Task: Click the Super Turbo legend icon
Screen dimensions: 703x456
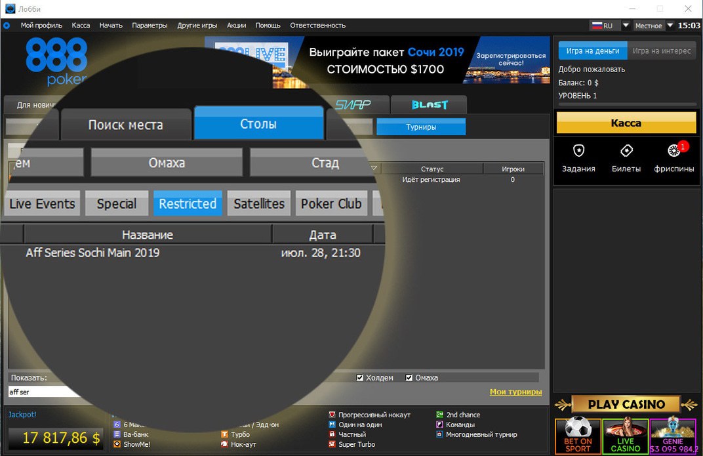Action: coord(333,444)
